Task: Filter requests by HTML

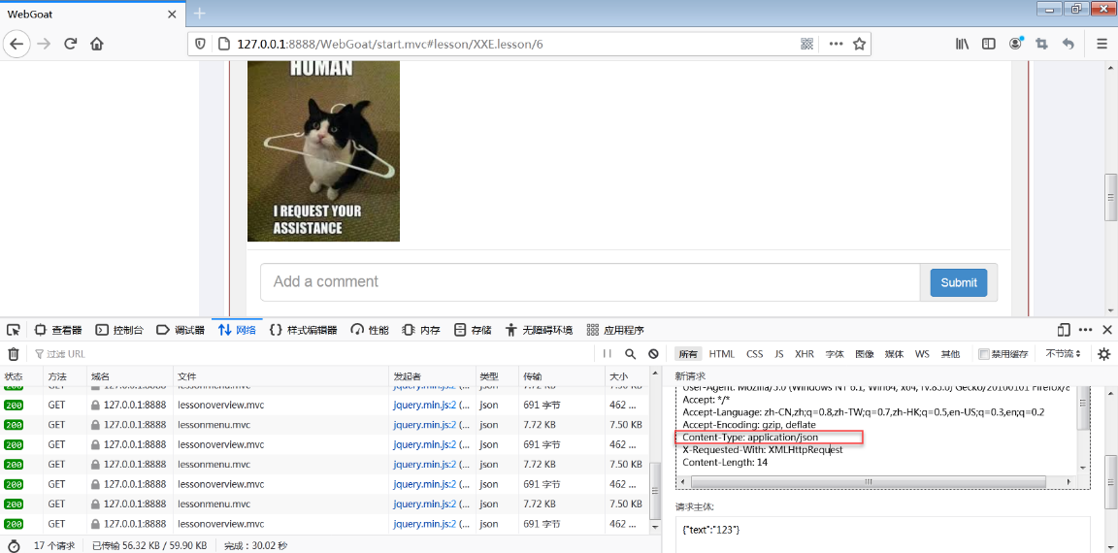Action: click(x=722, y=353)
